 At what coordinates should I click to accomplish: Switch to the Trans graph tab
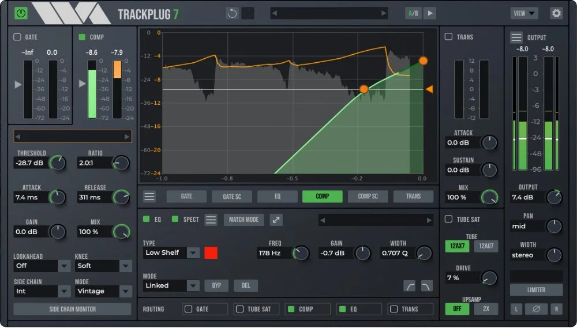413,197
